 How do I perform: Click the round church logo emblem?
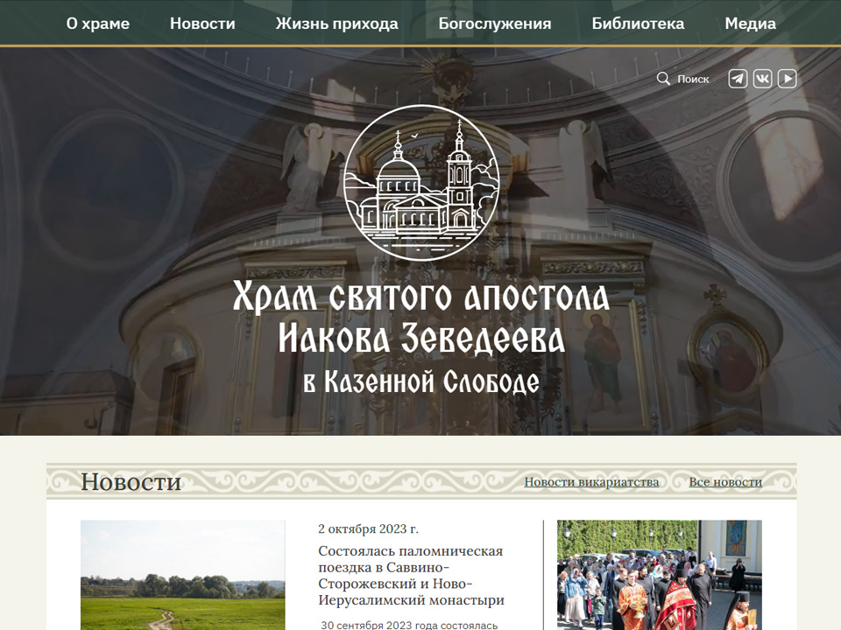click(x=420, y=181)
